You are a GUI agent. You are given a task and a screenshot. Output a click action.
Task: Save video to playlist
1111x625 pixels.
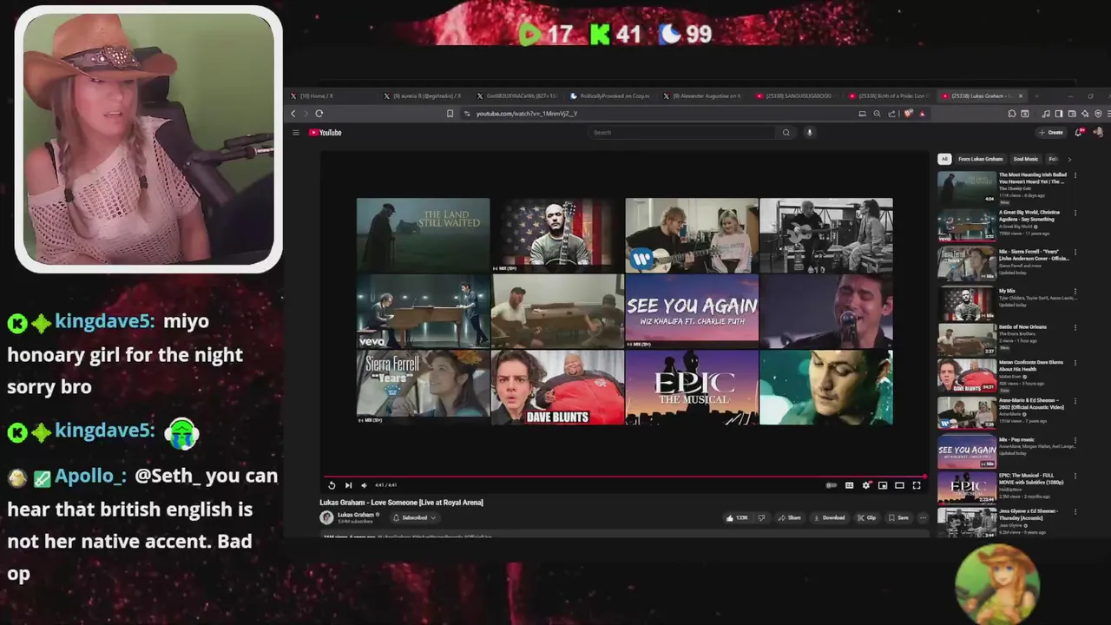coord(897,517)
